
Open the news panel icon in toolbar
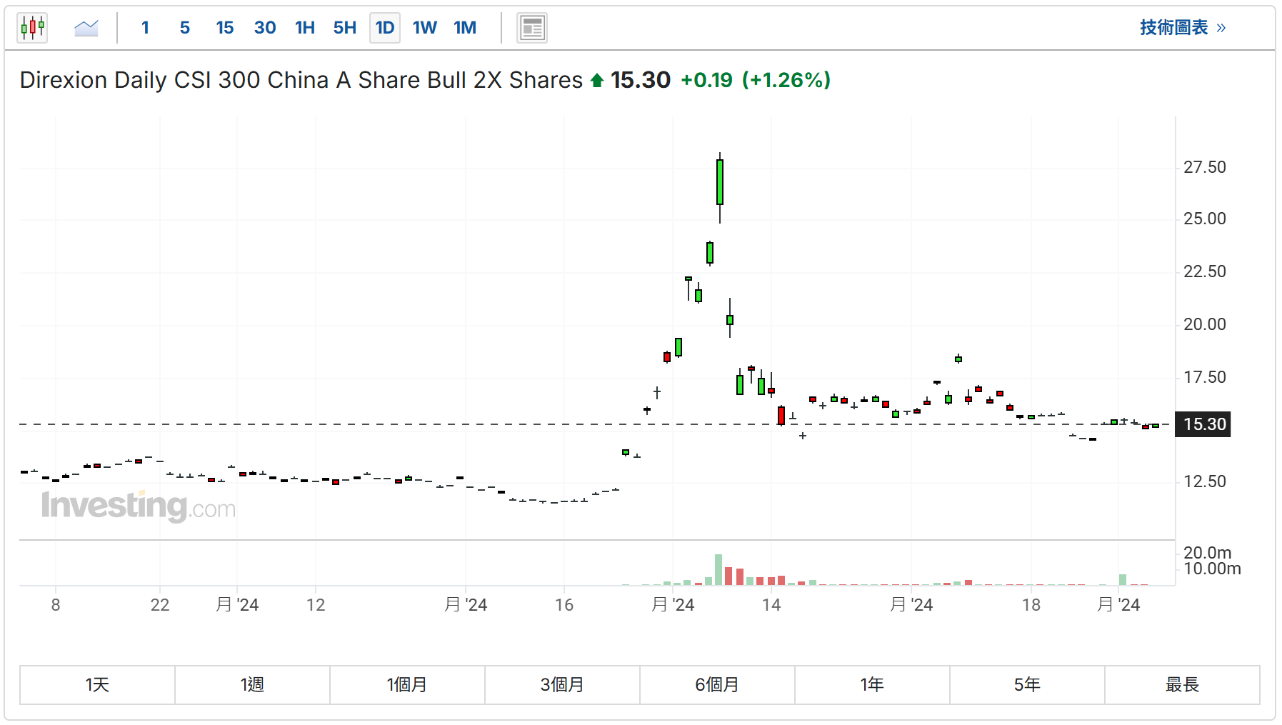tap(532, 28)
